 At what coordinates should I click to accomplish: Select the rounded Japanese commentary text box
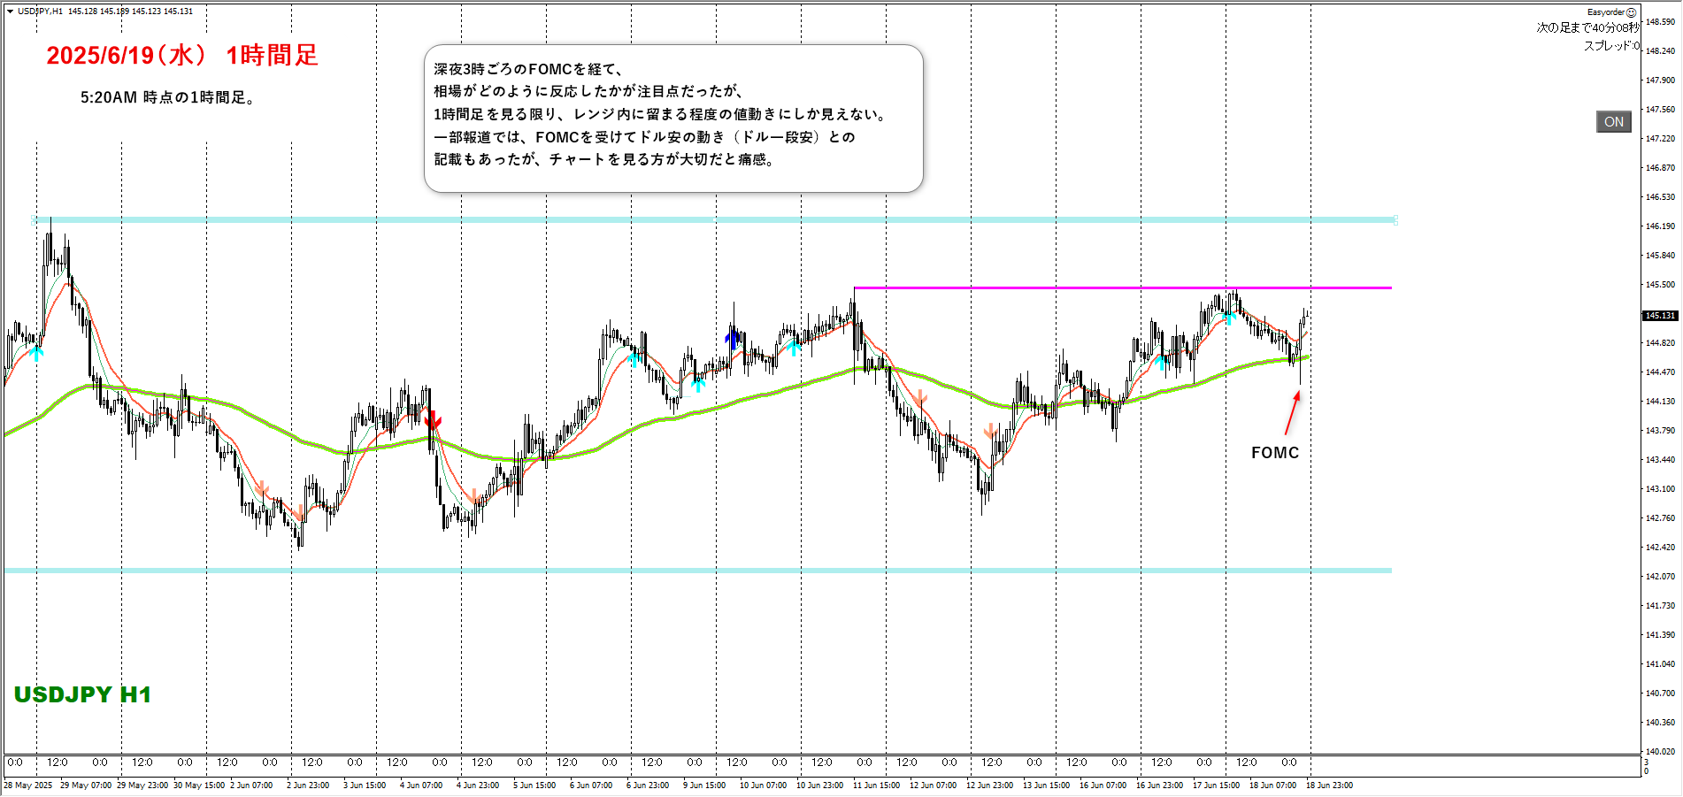(673, 119)
